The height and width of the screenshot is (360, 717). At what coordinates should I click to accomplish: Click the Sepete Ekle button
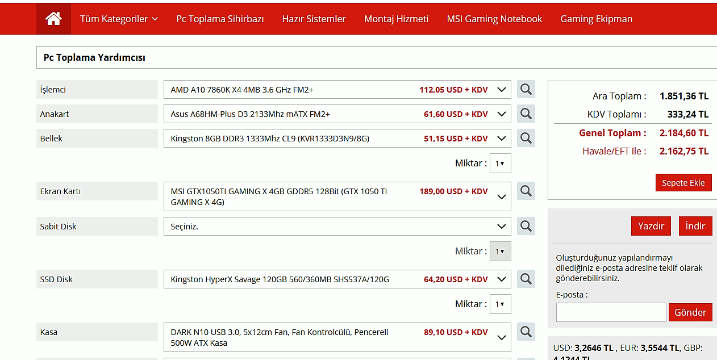[x=683, y=183]
